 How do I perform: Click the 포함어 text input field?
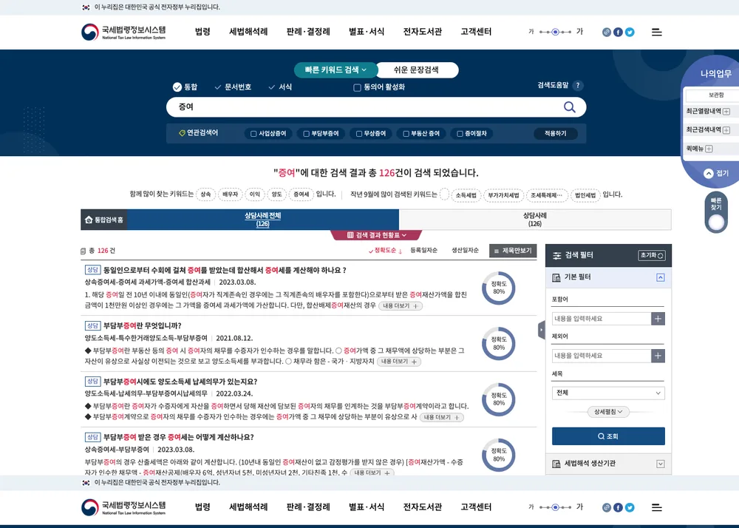pyautogui.click(x=602, y=319)
